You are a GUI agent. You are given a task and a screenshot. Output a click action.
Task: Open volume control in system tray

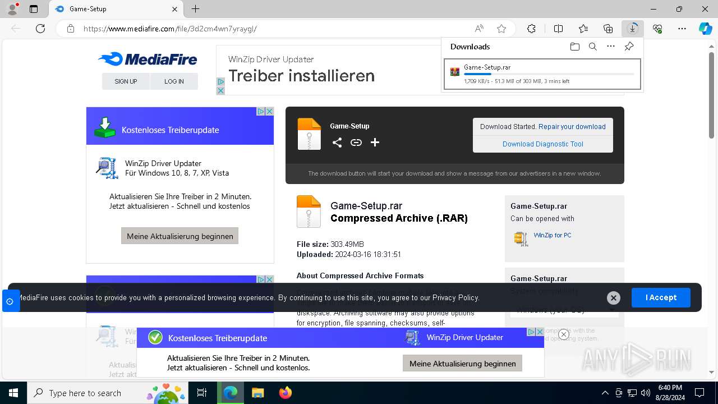coord(646,393)
